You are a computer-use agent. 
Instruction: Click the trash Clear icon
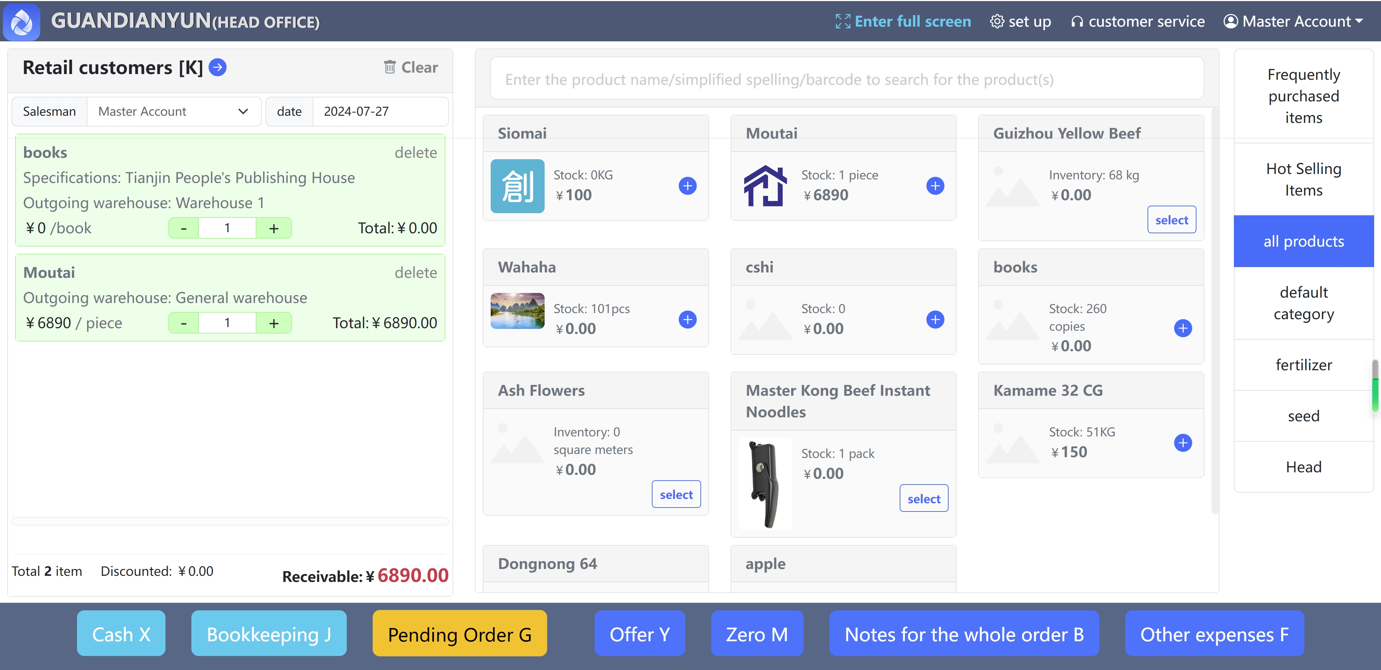coord(390,67)
